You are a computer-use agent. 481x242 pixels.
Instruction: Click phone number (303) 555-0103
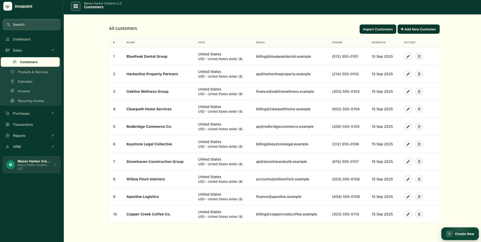(x=346, y=91)
